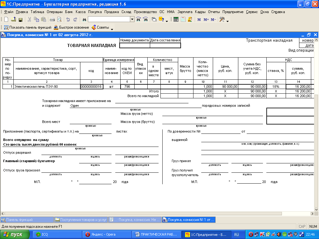
Task: Click Показать панель функций button
Action: [28, 27]
